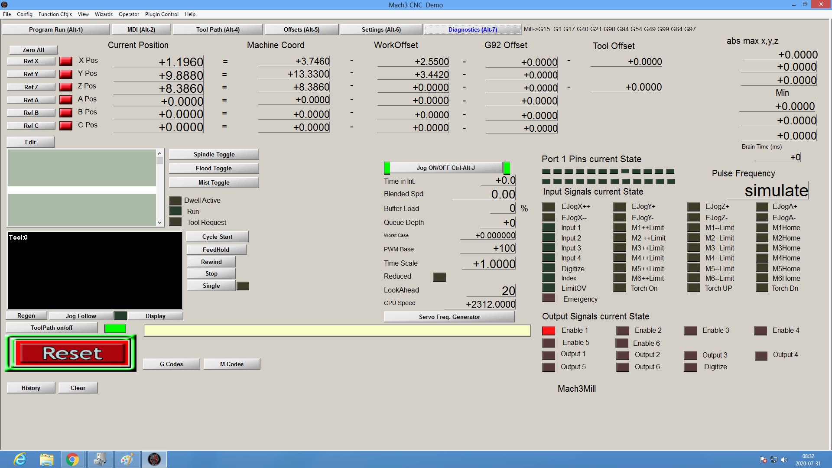Toggle Jog Follow mode

pos(81,316)
